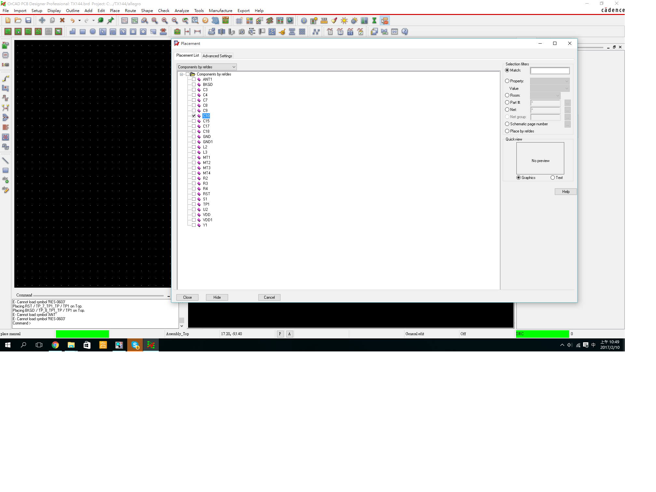Image resolution: width=656 pixels, height=492 pixels.
Task: Click the Open folder toolbar icon
Action: [18, 20]
